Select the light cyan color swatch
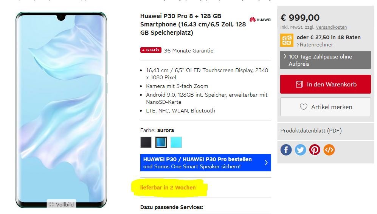Image resolution: width=377 pixels, height=214 pixels. click(176, 142)
